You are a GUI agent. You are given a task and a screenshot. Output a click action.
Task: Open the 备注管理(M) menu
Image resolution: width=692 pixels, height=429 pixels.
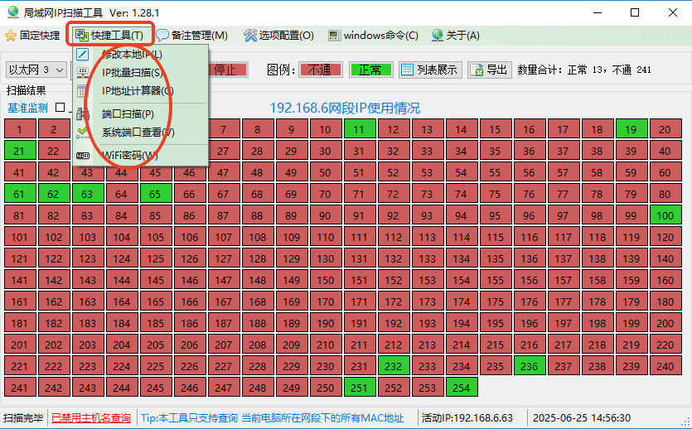[191, 36]
